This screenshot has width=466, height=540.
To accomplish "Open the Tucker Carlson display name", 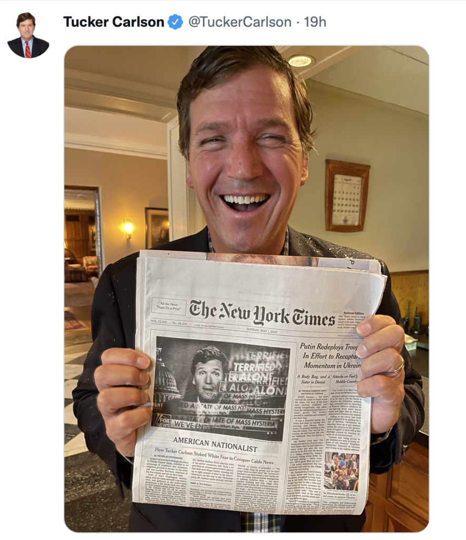I will point(114,22).
